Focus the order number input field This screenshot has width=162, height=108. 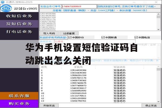coord(79,6)
